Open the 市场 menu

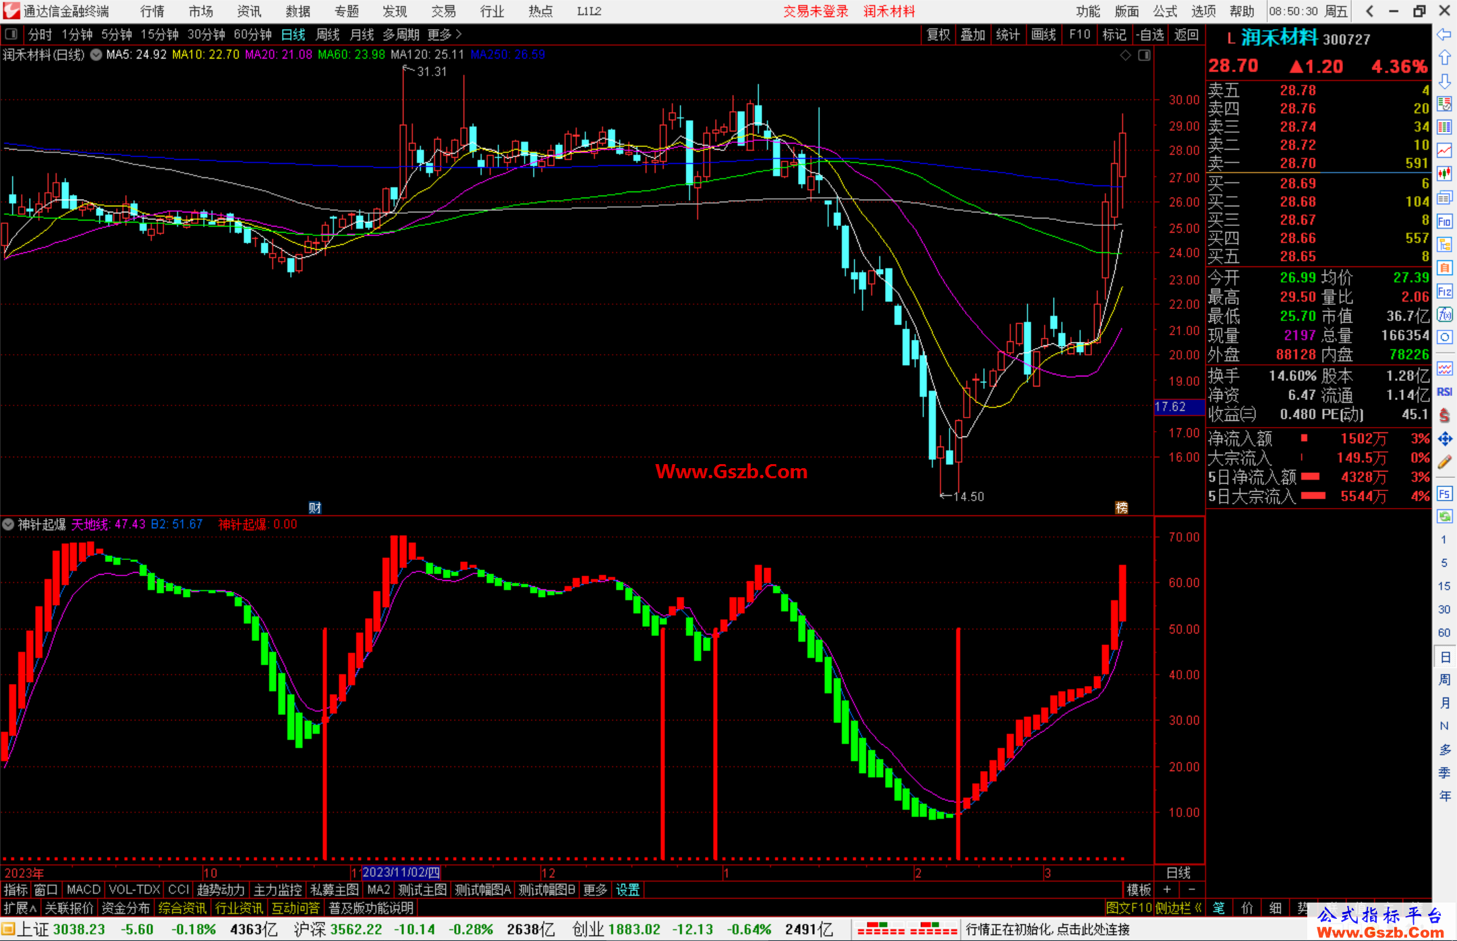click(200, 11)
